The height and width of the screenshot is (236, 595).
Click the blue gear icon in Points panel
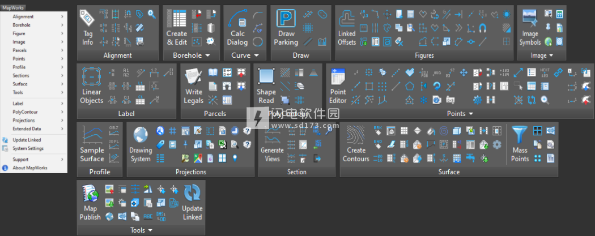477,100
